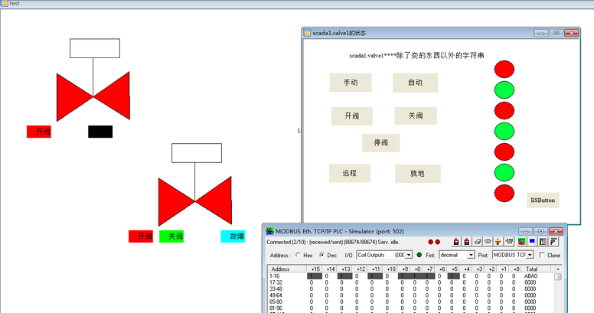Click the empty box above the upper valve
The width and height of the screenshot is (594, 313).
pyautogui.click(x=95, y=48)
